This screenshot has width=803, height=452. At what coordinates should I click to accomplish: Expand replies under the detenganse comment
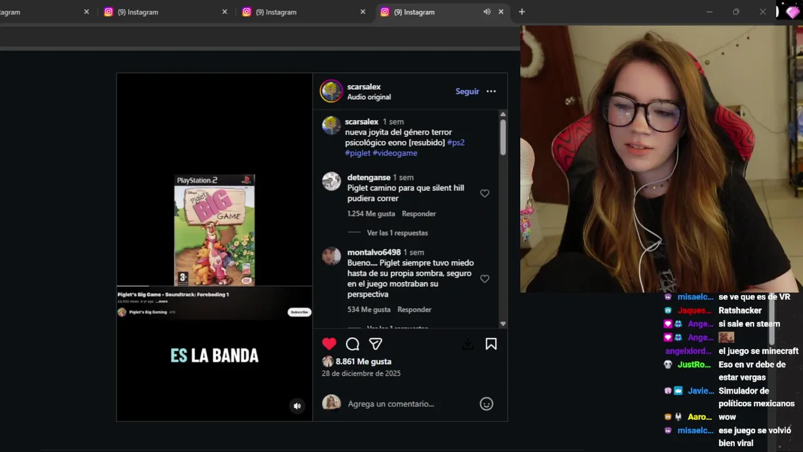397,233
